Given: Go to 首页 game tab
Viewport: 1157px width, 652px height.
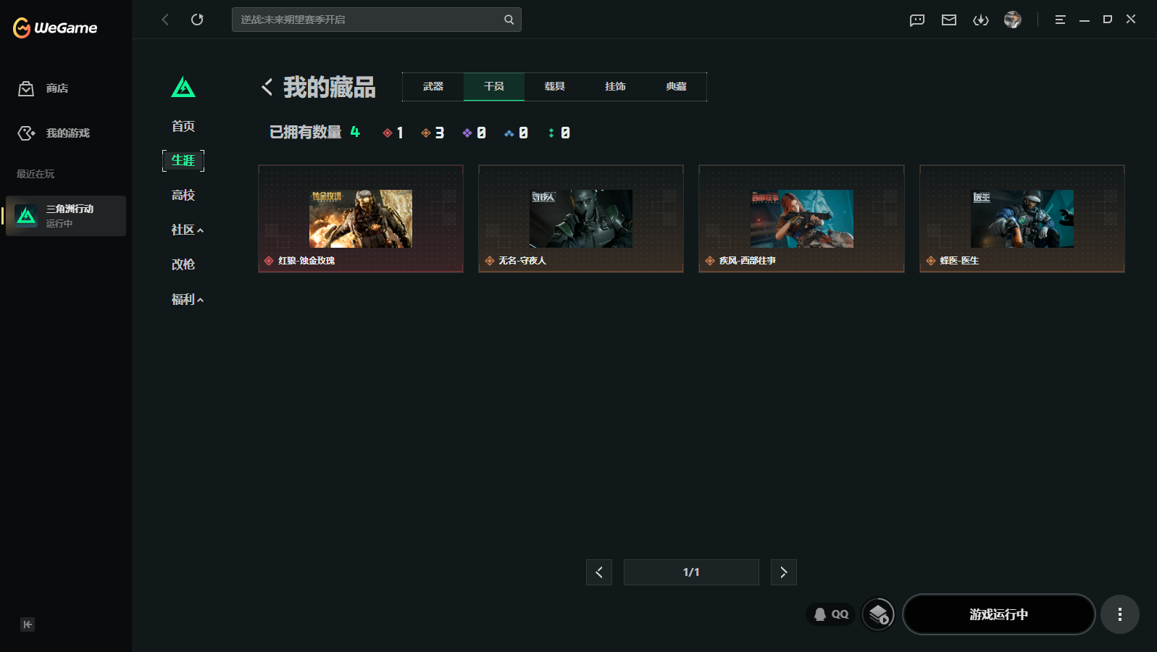Looking at the screenshot, I should [183, 126].
